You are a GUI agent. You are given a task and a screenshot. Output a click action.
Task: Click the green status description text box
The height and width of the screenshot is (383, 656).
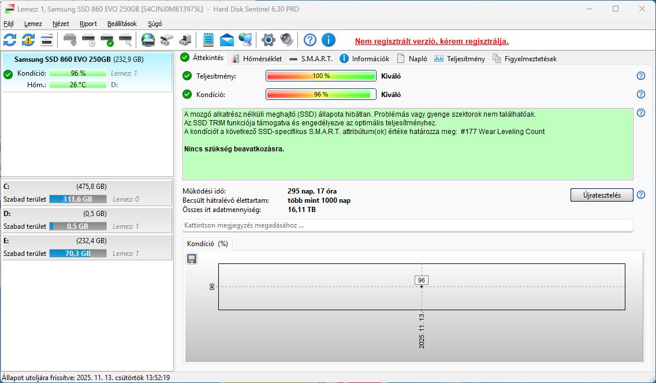pyautogui.click(x=408, y=144)
